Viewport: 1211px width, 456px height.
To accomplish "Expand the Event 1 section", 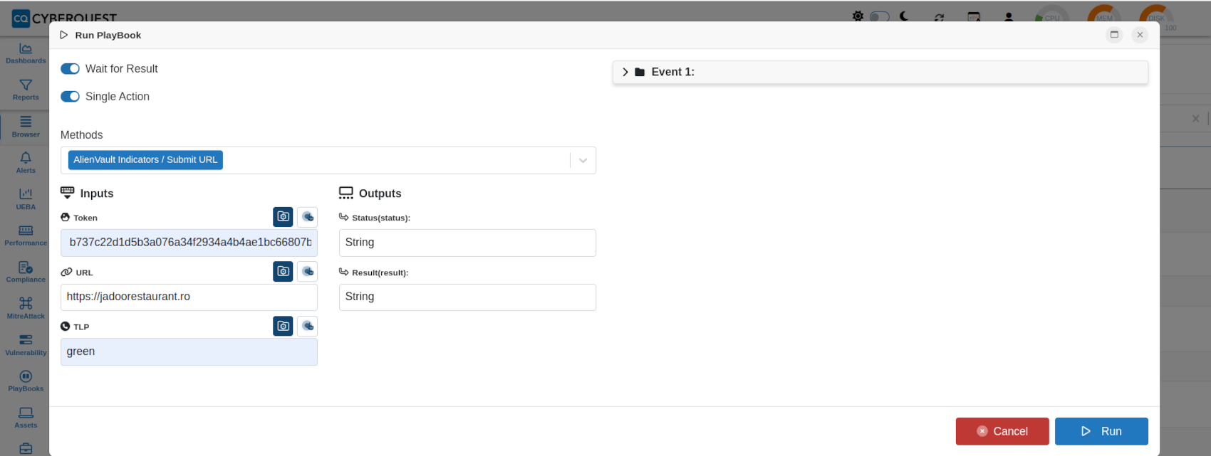I will [880, 72].
